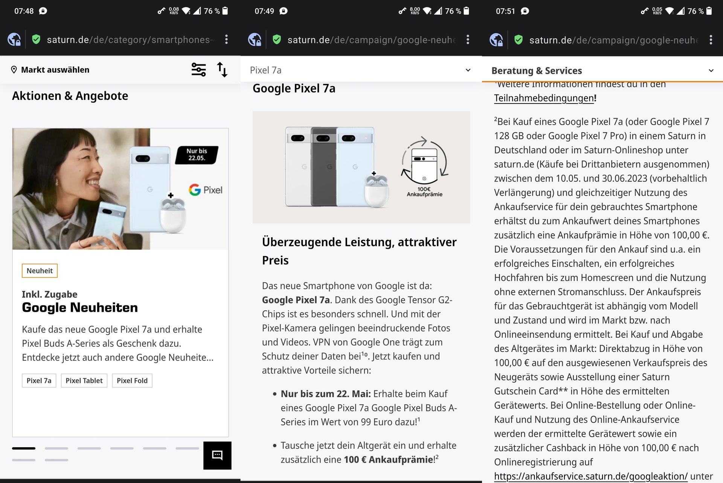Image resolution: width=723 pixels, height=483 pixels.
Task: Go to second carousel indicator dash
Action: (x=56, y=448)
